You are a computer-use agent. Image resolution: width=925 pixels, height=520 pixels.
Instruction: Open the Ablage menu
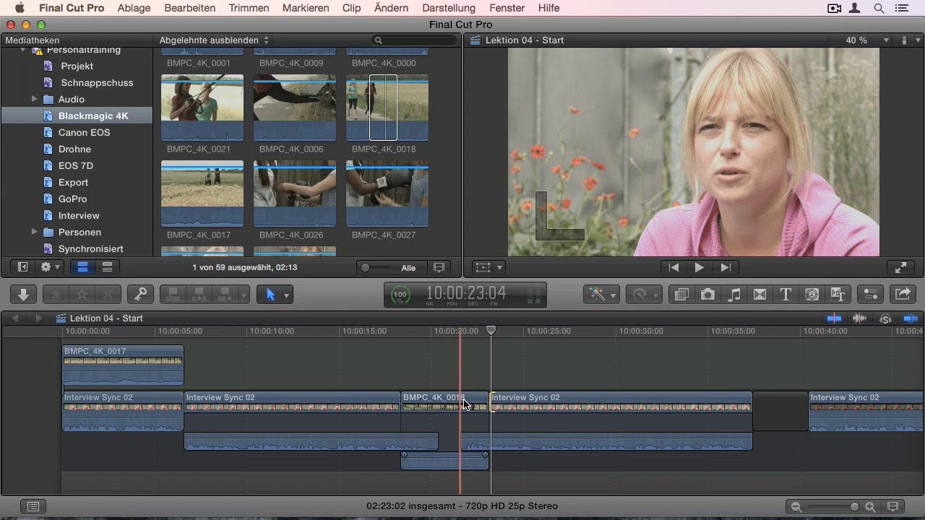(x=134, y=8)
